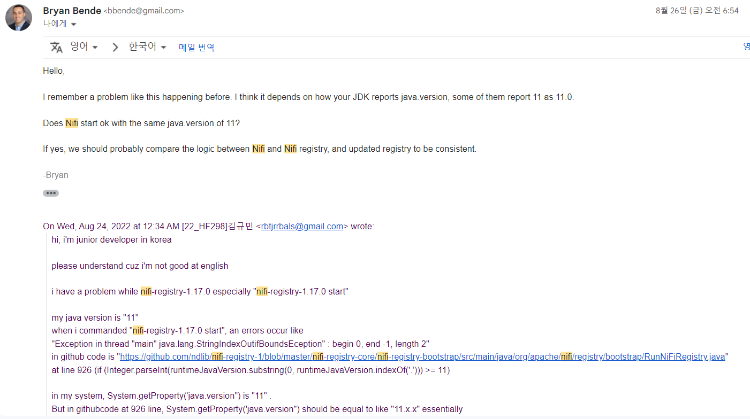Click the line 'Does Nifi start ok'
Image resolution: width=750 pixels, height=419 pixels.
coord(141,123)
